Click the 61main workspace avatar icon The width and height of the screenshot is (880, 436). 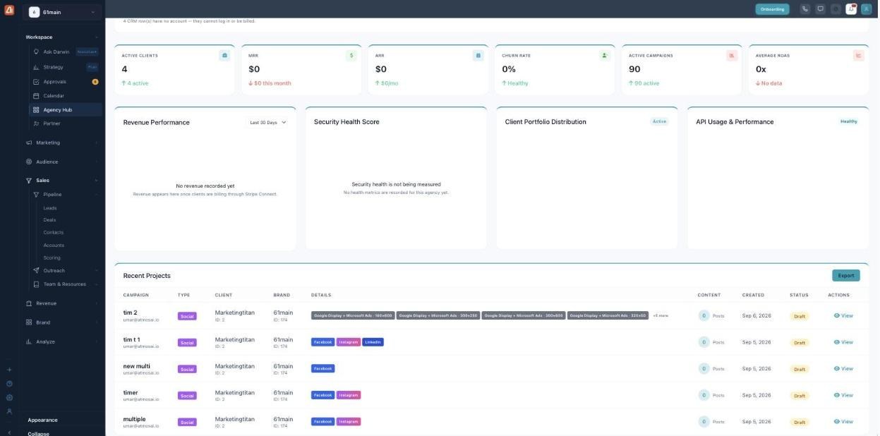click(x=34, y=12)
